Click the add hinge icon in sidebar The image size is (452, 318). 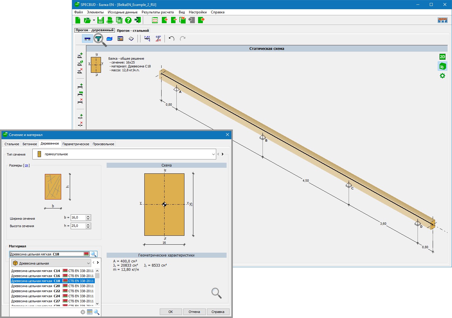click(80, 117)
